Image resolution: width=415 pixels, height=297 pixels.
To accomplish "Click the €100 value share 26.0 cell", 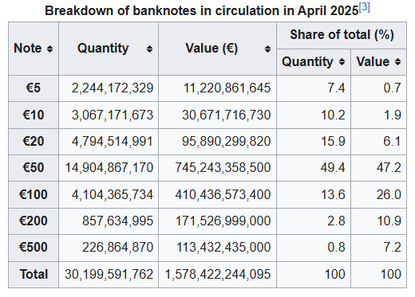I will tap(378, 194).
